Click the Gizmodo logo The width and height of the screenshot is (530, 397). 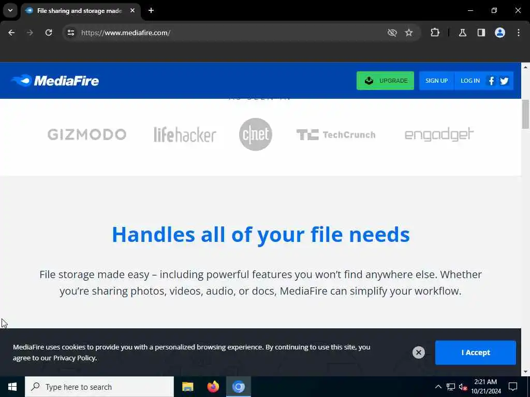pyautogui.click(x=87, y=134)
